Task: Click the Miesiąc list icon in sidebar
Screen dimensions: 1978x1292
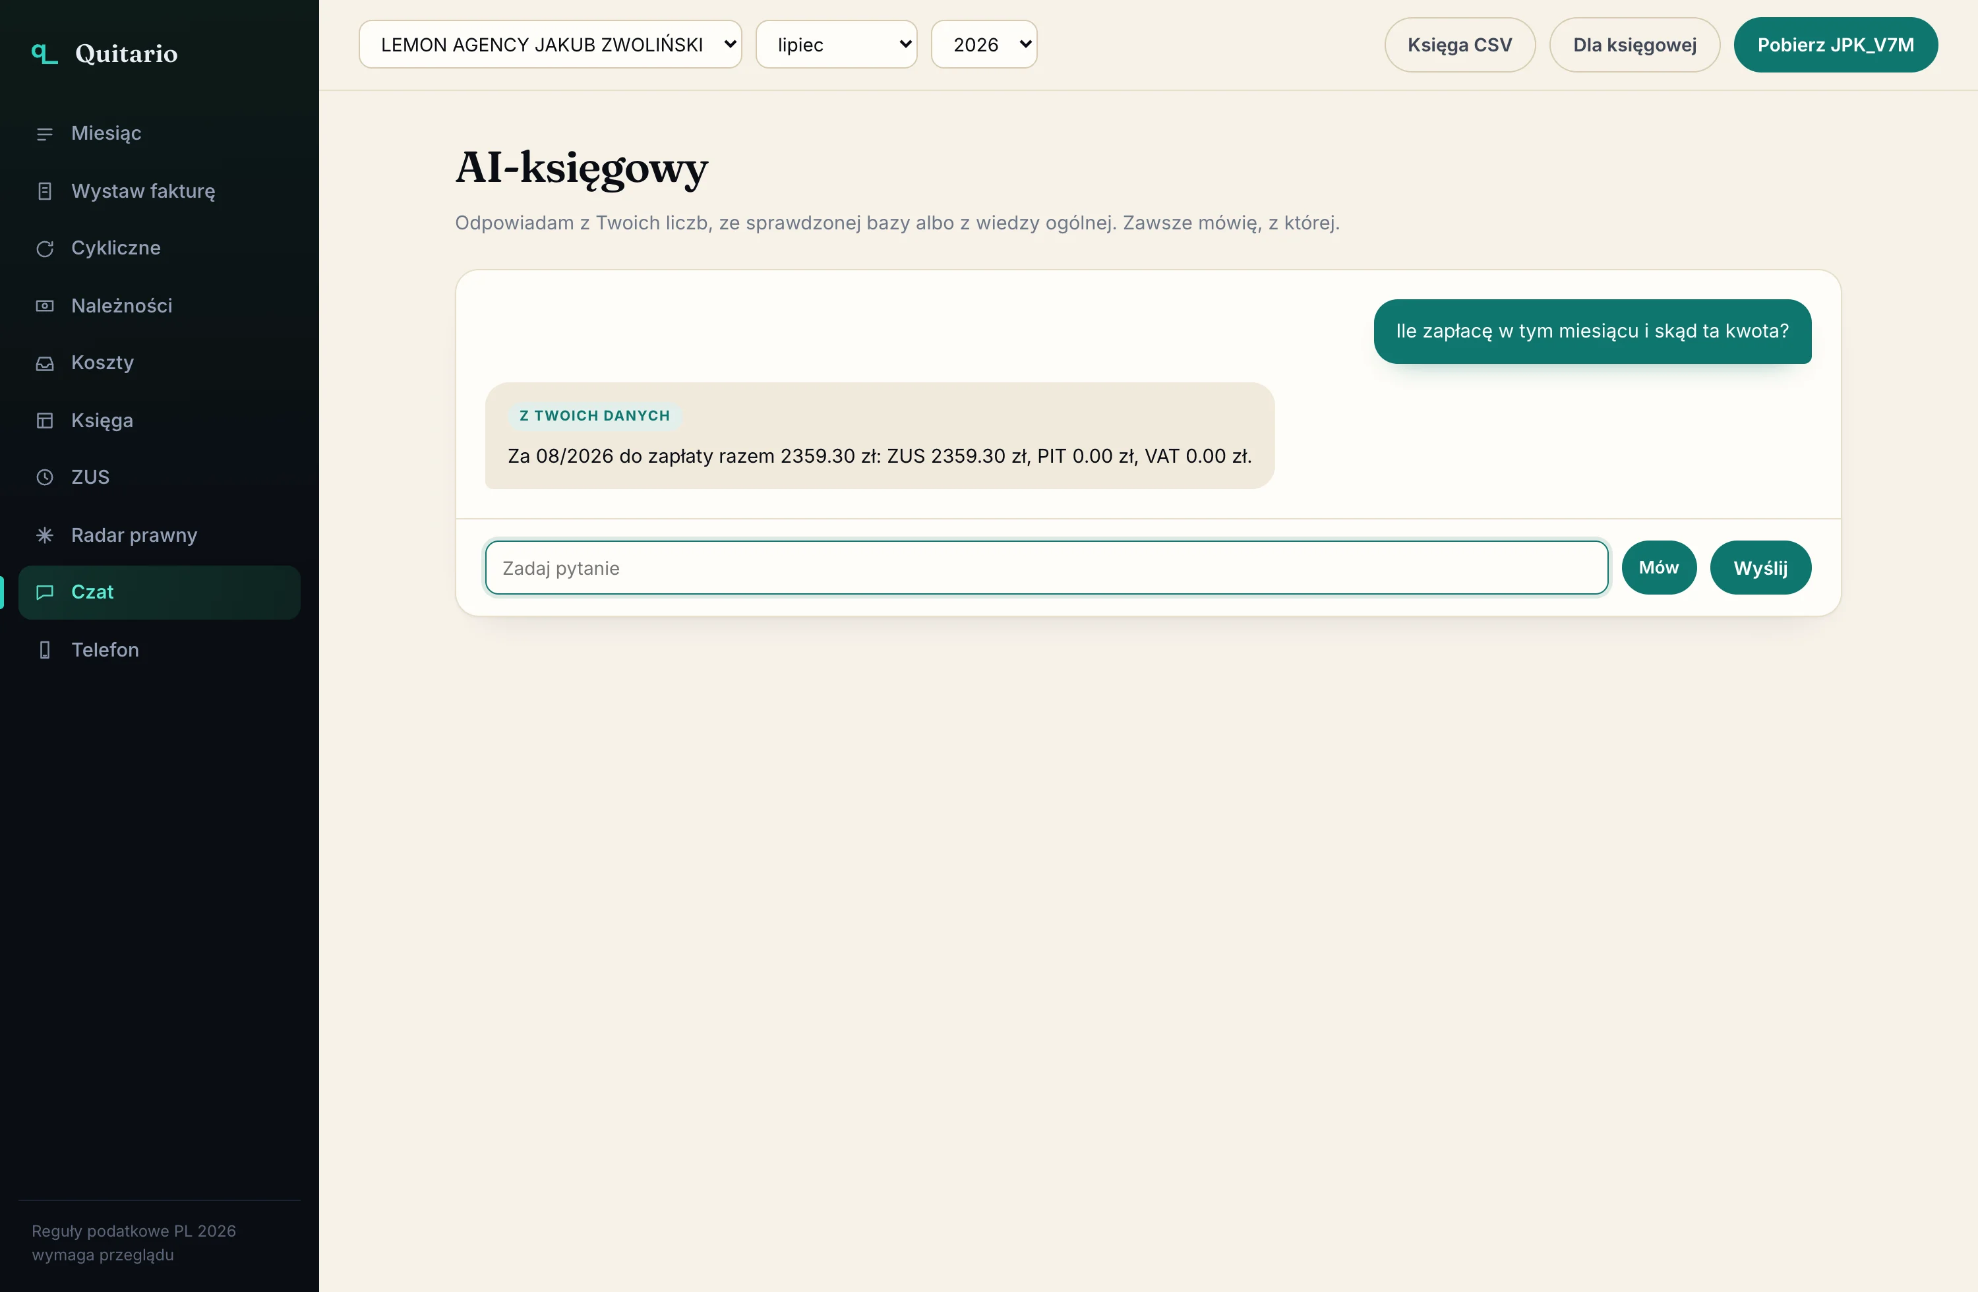Action: coord(45,134)
